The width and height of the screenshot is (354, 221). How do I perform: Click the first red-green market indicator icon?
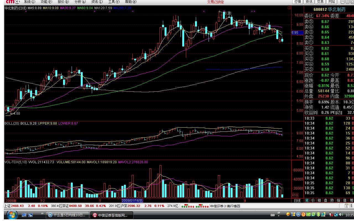point(187,206)
